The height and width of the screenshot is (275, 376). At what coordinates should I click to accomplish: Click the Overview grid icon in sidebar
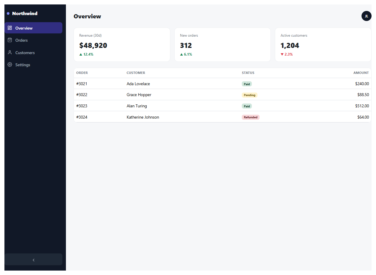10,28
